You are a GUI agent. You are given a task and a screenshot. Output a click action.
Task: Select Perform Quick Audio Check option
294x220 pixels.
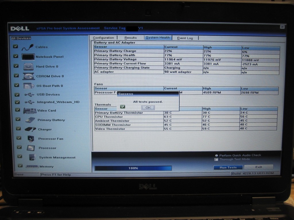coord(216,155)
